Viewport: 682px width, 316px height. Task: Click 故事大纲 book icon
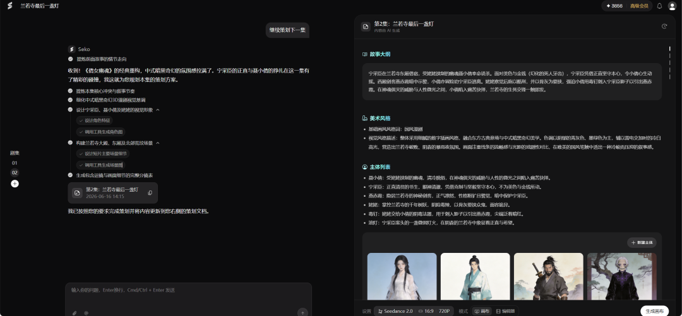point(365,54)
